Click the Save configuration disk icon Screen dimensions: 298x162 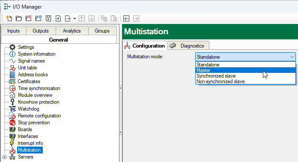pyautogui.click(x=48, y=18)
